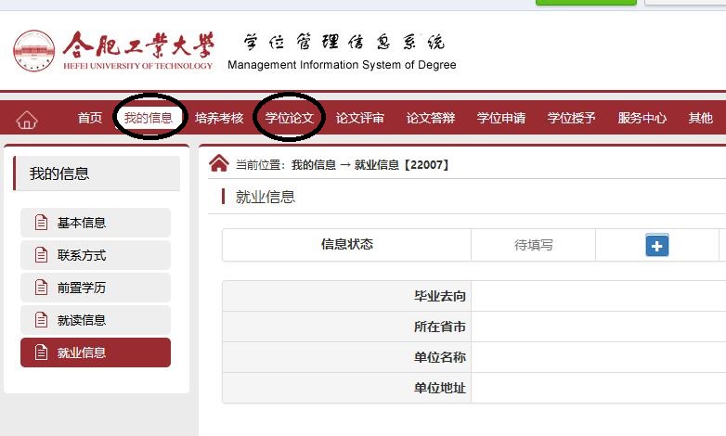Open the 我的信息 menu

[149, 119]
